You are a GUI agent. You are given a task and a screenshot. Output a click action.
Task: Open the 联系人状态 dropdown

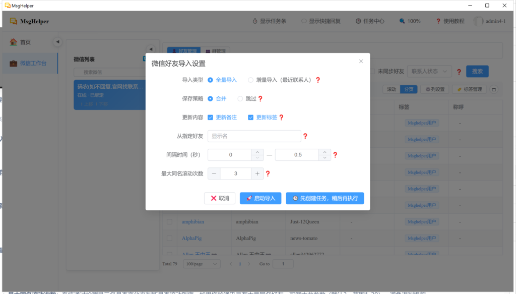point(429,72)
